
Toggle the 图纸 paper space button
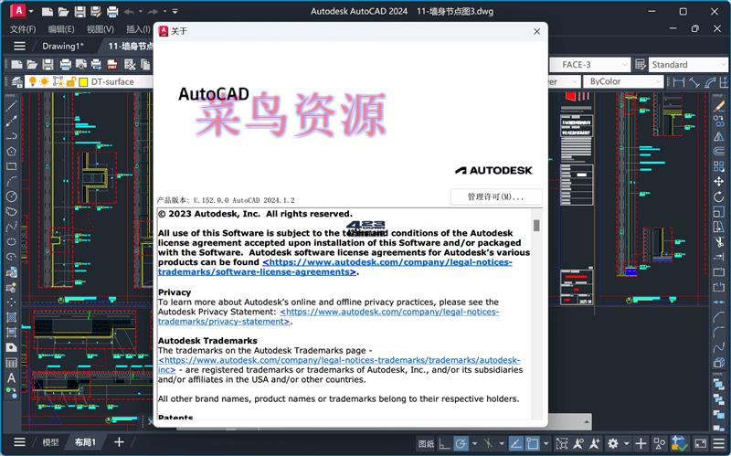pyautogui.click(x=426, y=443)
